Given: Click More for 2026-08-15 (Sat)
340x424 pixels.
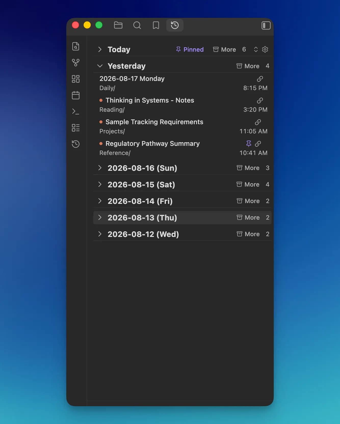Looking at the screenshot, I should tap(248, 184).
